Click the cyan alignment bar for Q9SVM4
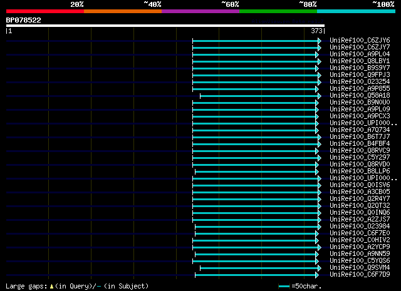This screenshot has width=401, height=291. point(259,268)
